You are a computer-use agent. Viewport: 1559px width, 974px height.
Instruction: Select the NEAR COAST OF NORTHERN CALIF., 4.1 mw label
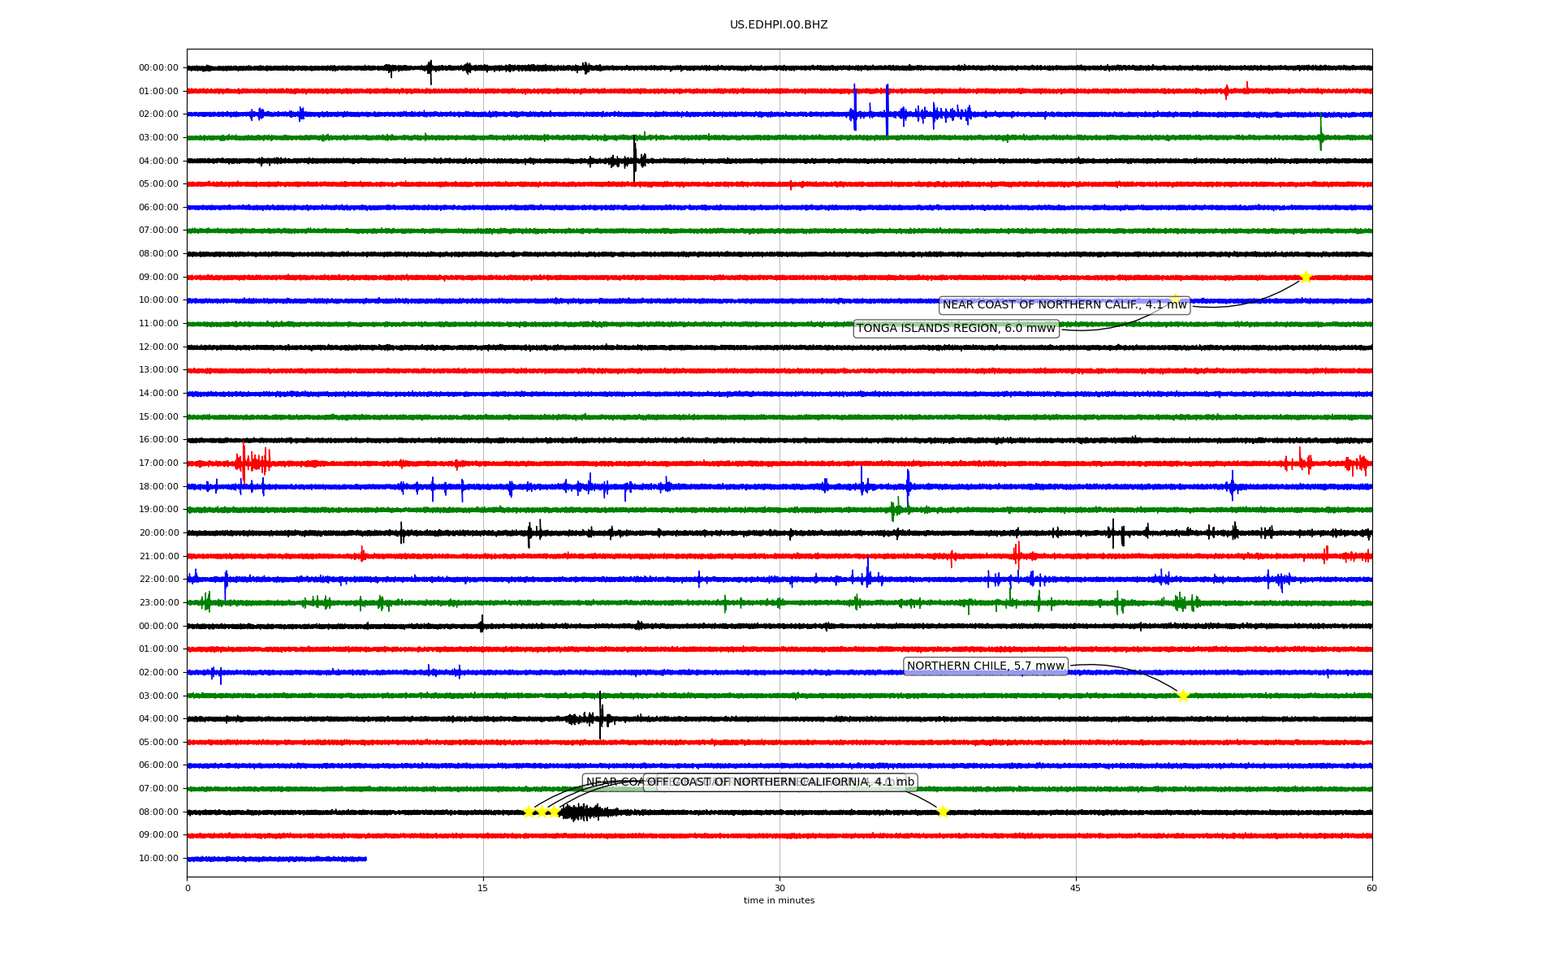(1065, 305)
